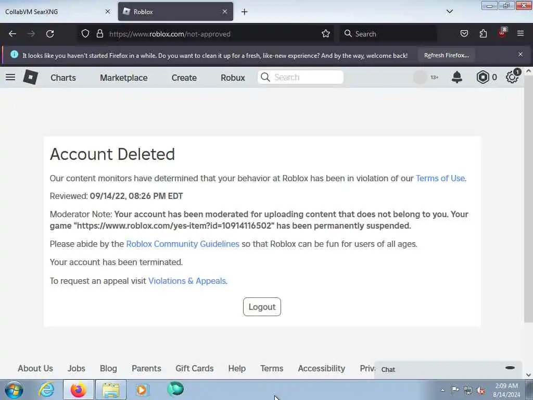533x400 pixels.
Task: Click the Chat panel header
Action: tap(448, 370)
